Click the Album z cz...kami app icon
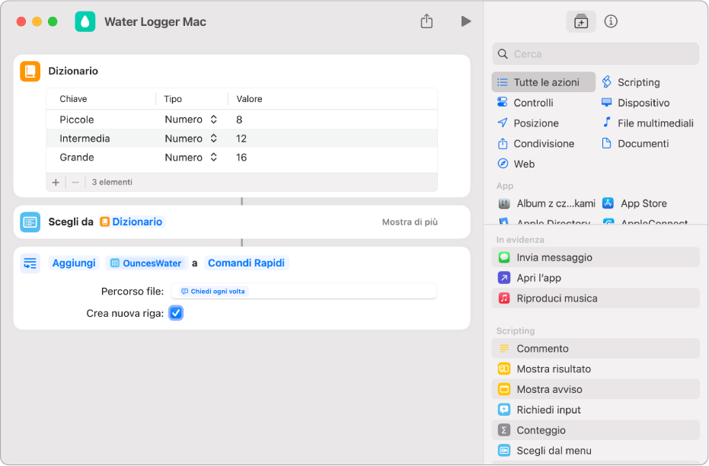This screenshot has width=709, height=466. [504, 203]
